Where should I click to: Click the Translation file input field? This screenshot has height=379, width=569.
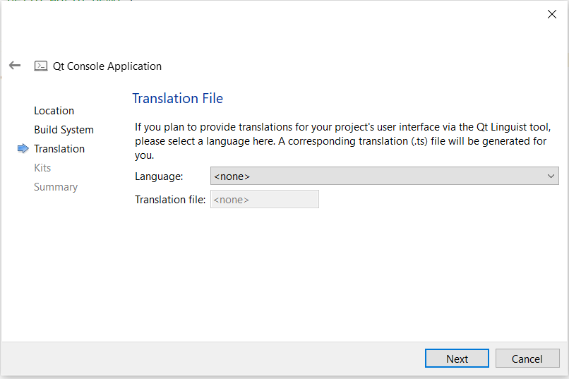coord(264,200)
